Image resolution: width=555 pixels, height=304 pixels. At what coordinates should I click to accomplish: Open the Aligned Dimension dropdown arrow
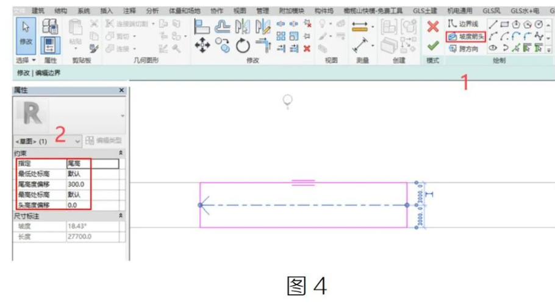point(373,27)
